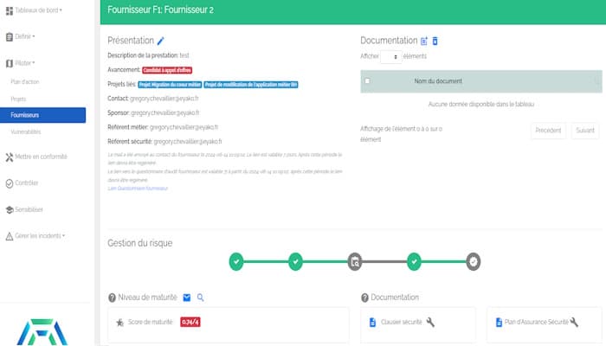Click the Sponsor email address

point(165,112)
